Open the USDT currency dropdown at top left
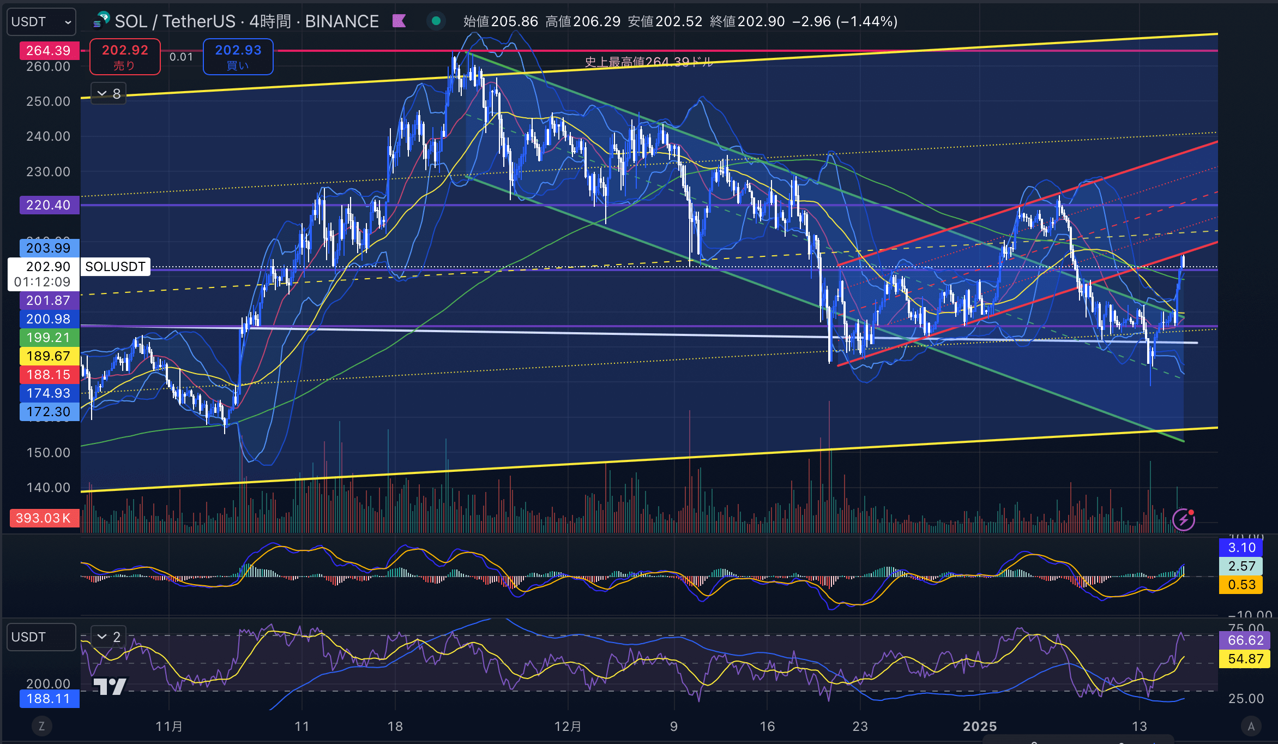This screenshot has height=744, width=1278. click(x=41, y=22)
